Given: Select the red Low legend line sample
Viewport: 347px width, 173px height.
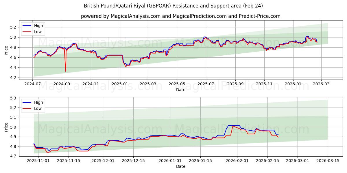Looking at the screenshot, I should pyautogui.click(x=27, y=32).
